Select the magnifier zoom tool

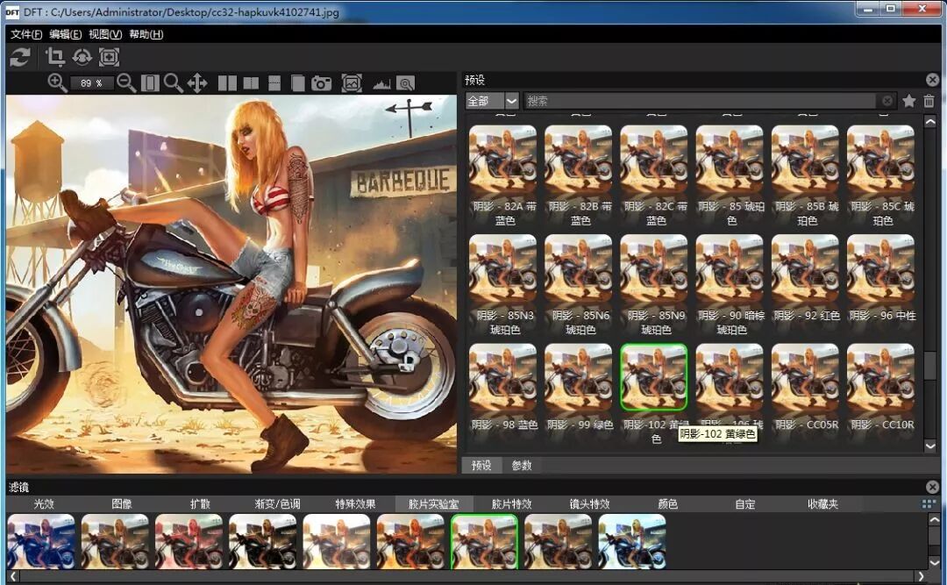click(174, 82)
